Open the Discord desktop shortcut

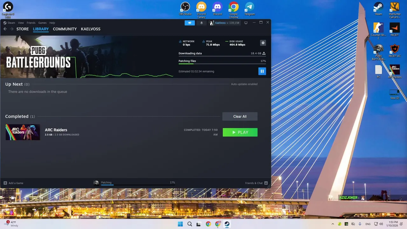tap(217, 9)
